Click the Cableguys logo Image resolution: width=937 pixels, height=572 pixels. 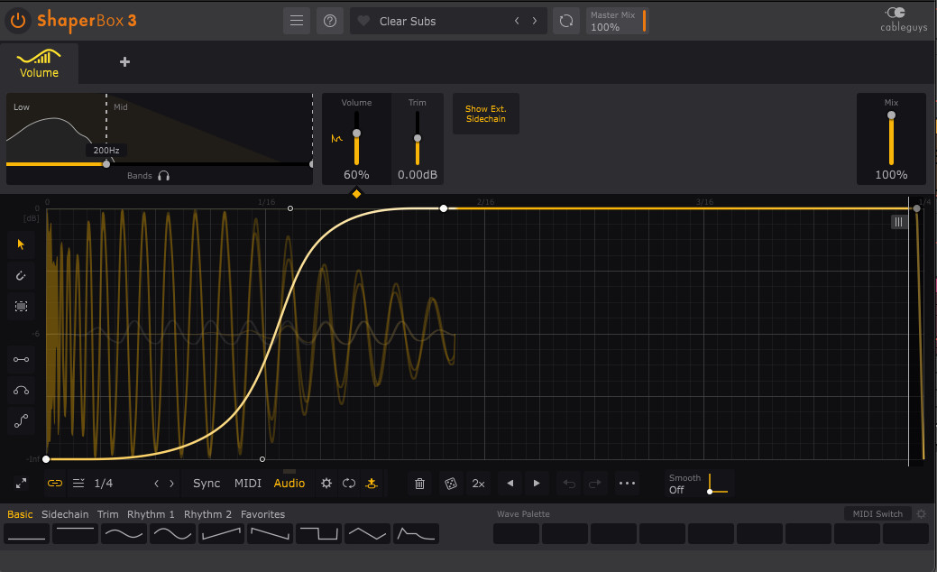[x=904, y=20]
